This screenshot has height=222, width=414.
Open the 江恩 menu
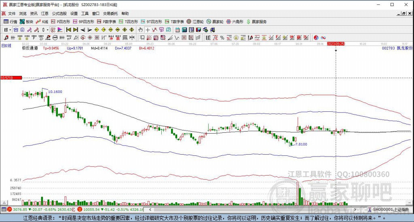pyautogui.click(x=44, y=13)
